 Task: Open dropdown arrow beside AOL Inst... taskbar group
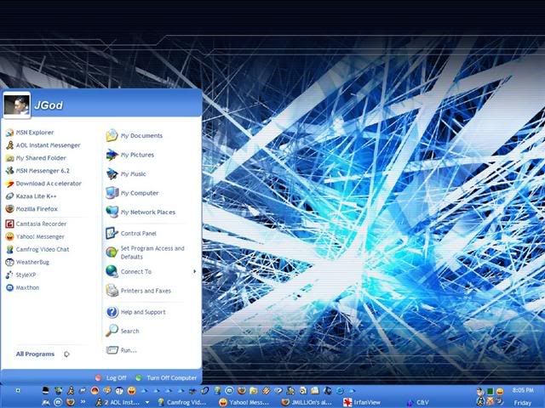click(147, 402)
